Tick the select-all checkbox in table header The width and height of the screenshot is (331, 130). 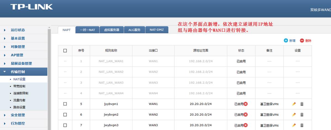point(65,50)
